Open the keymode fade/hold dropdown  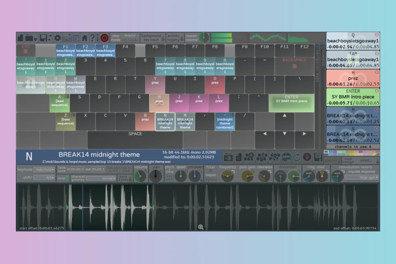(x=44, y=169)
